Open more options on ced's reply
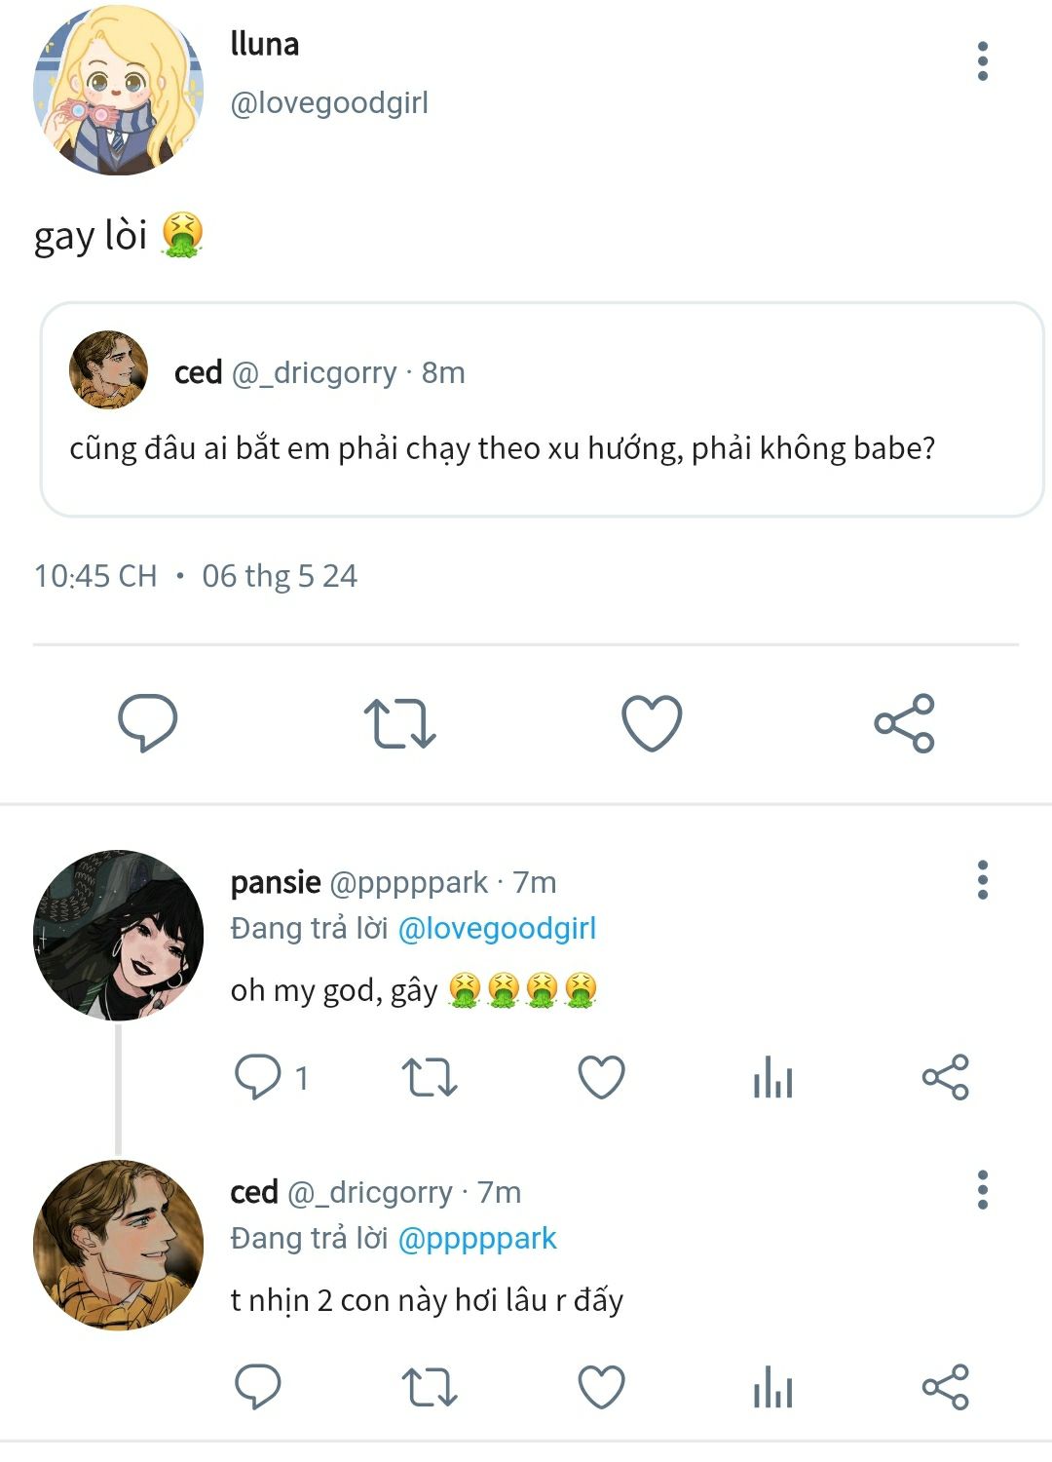Viewport: 1052px width, 1462px height. click(982, 1190)
